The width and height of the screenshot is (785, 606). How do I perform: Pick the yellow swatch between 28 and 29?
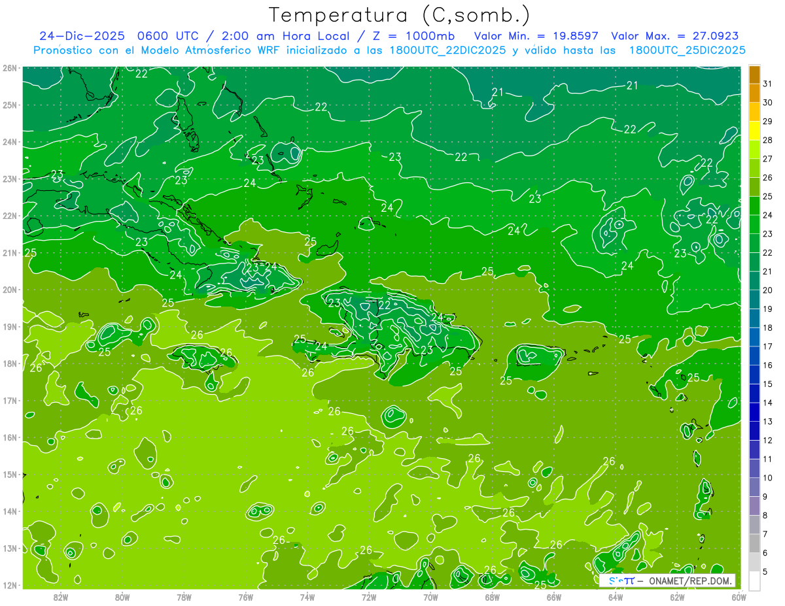pyautogui.click(x=754, y=131)
